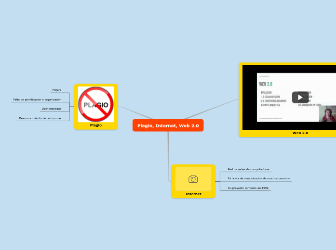Click the no-plagio prohibition sign image
Screen dimensions: 336x250
click(x=96, y=104)
